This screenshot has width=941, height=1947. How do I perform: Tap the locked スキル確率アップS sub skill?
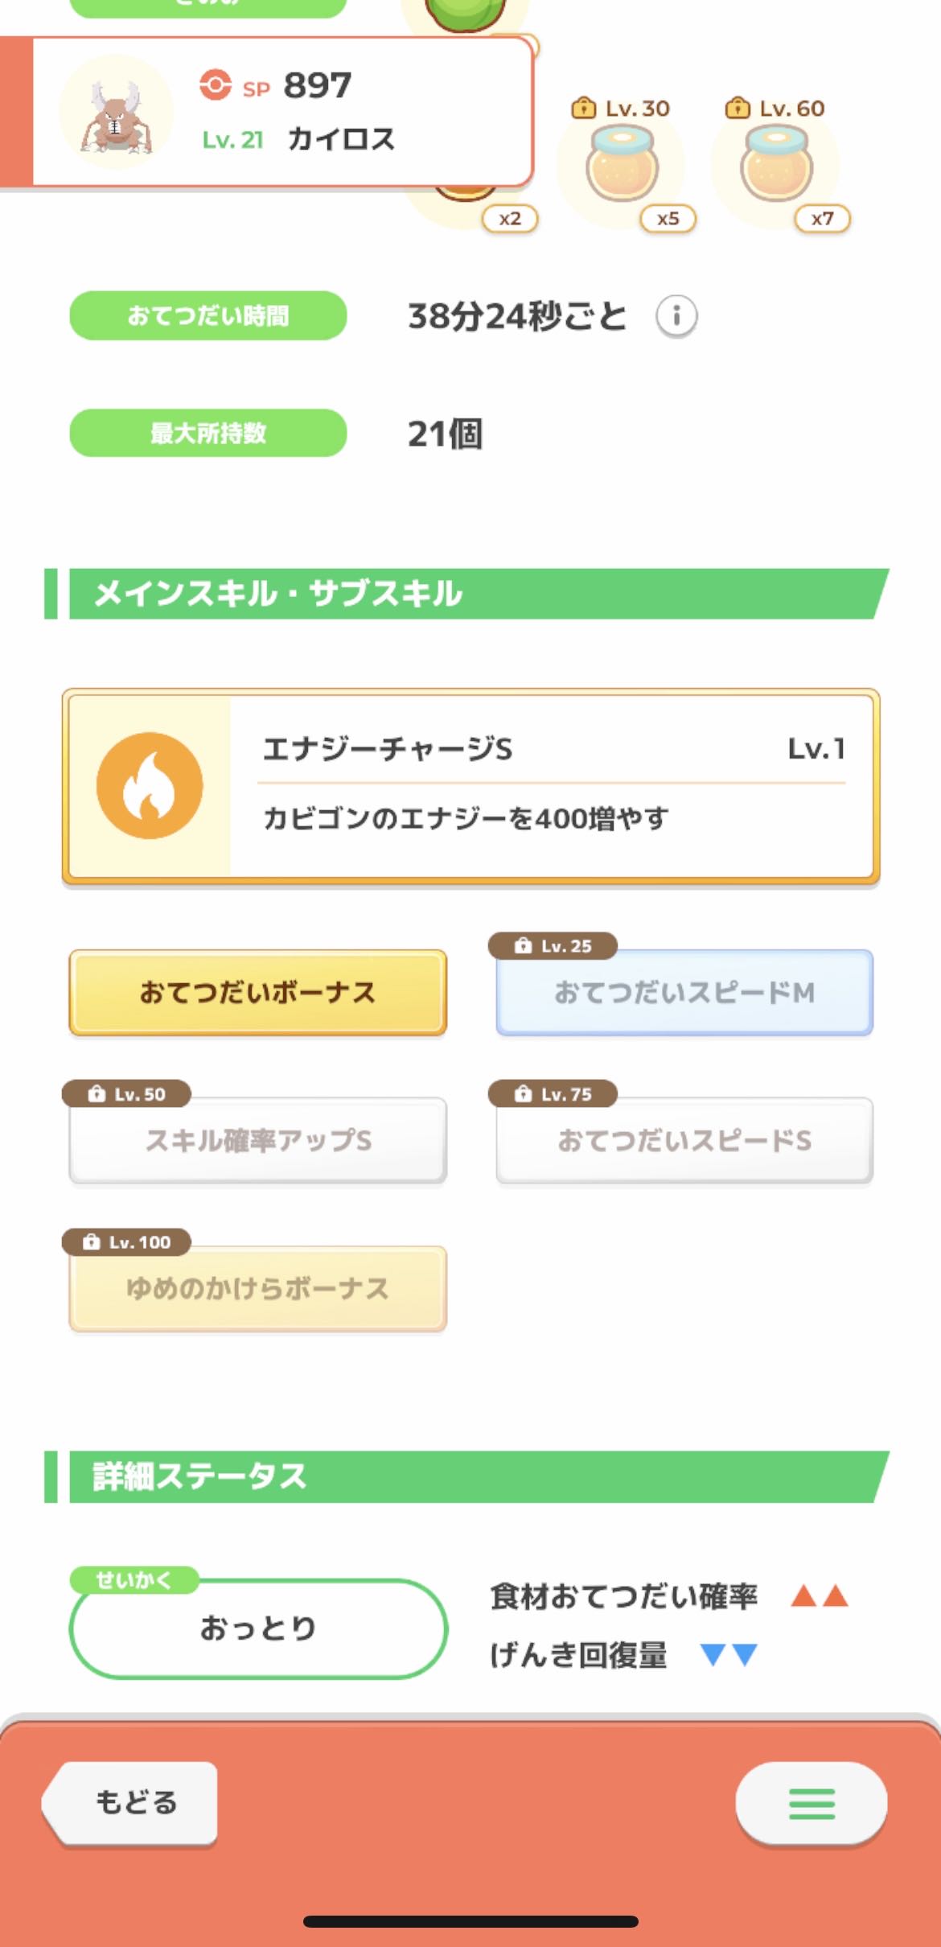(257, 1140)
